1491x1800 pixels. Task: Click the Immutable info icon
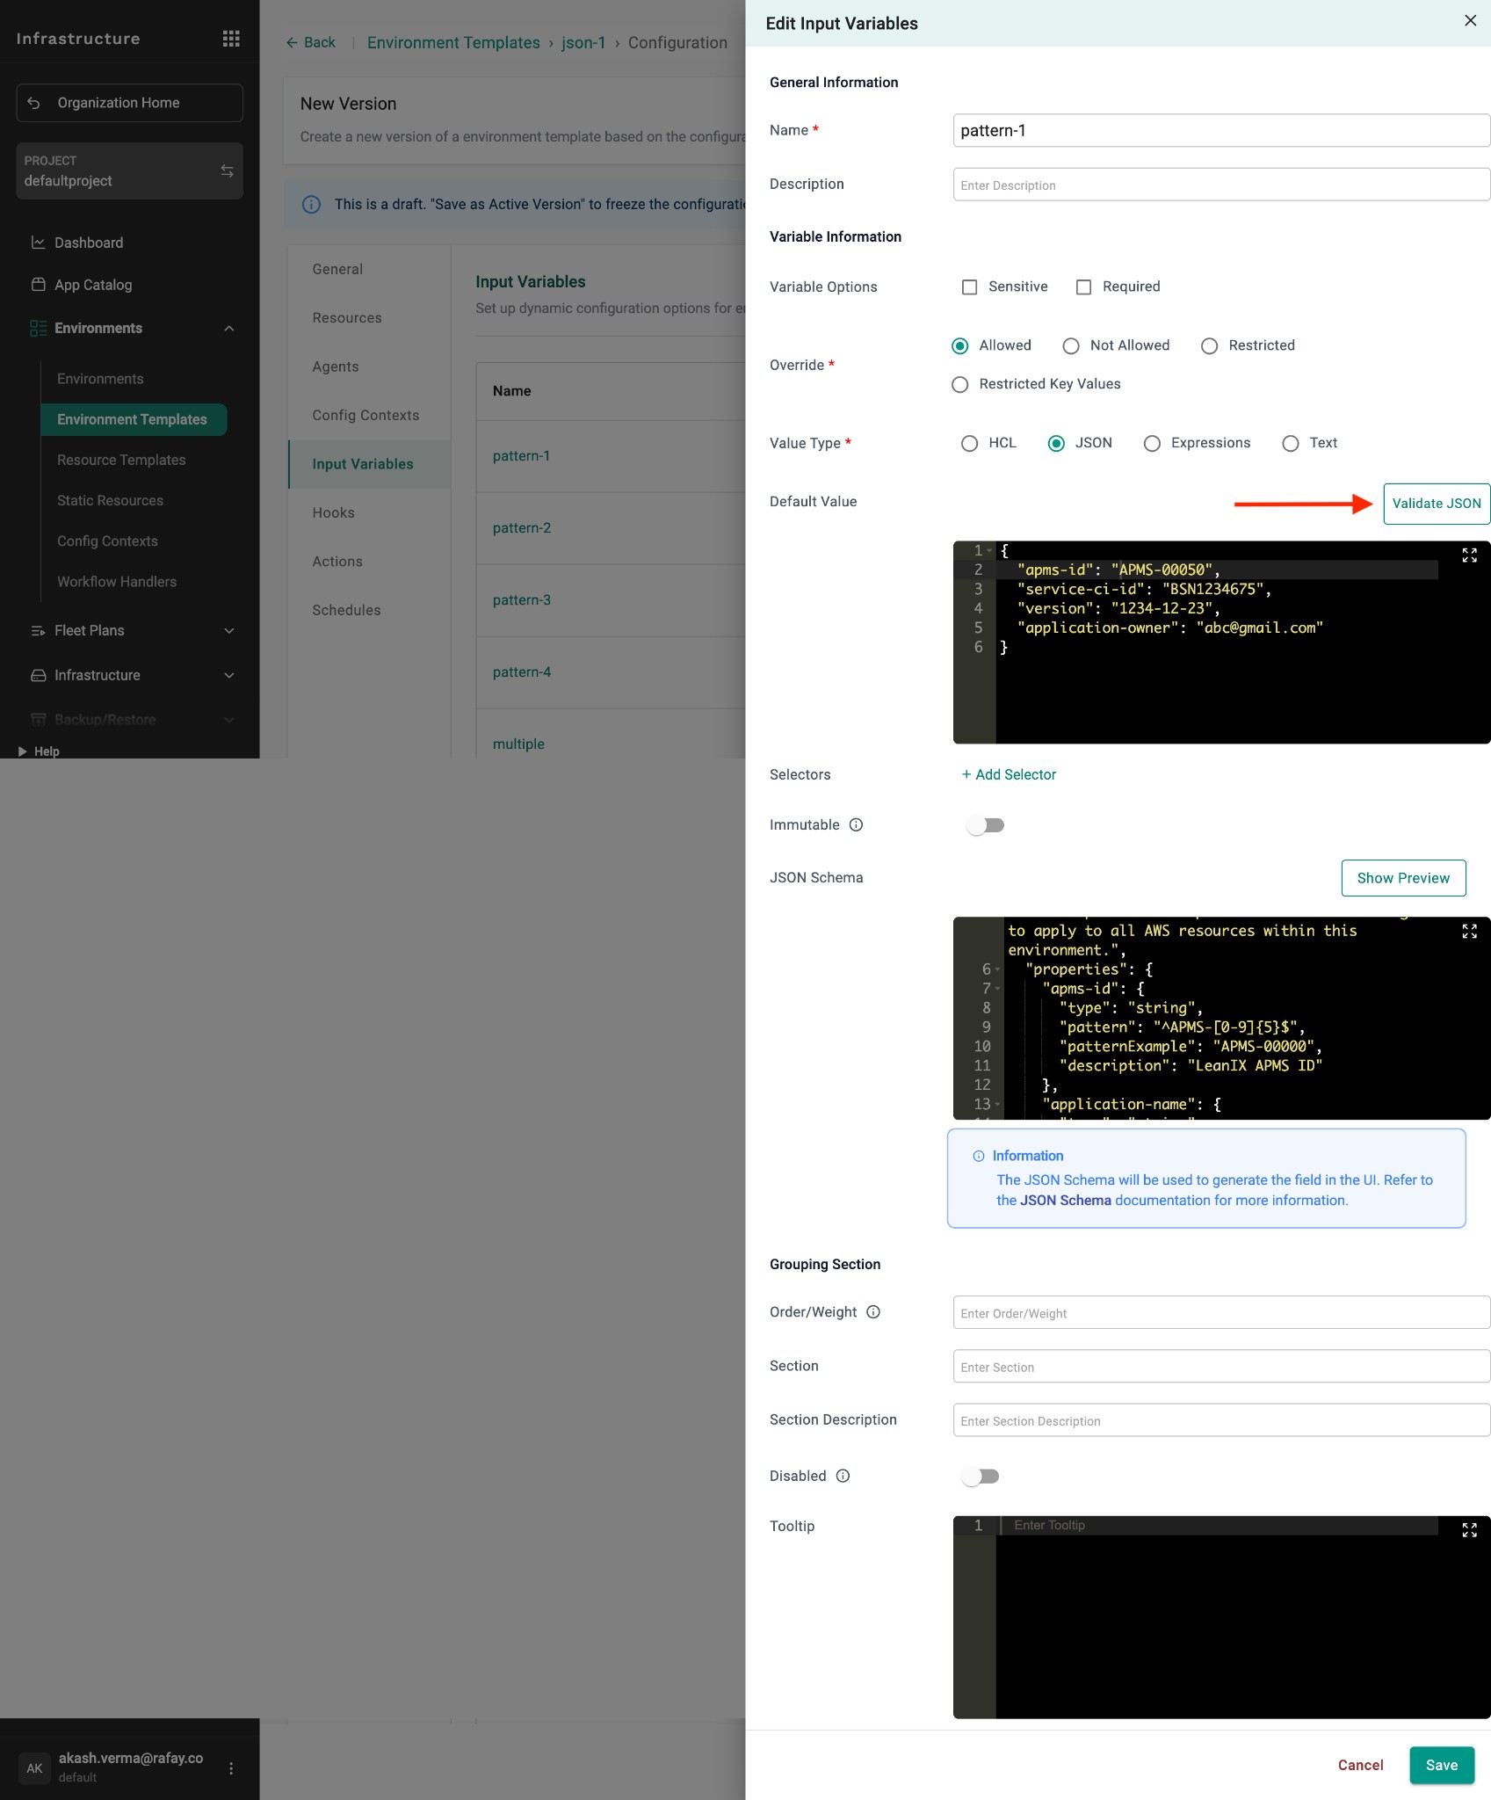[856, 824]
